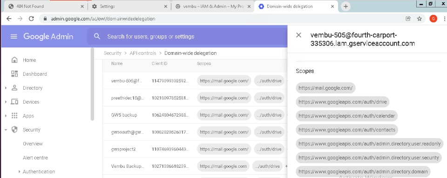
Task: Collapse the Security section arrow
Action: point(6,130)
